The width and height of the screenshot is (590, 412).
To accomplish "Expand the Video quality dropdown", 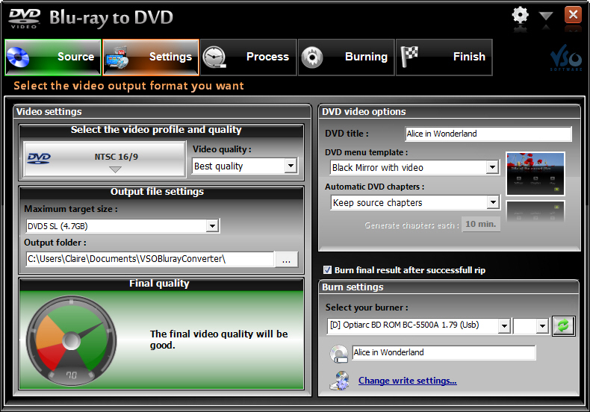I will (291, 166).
